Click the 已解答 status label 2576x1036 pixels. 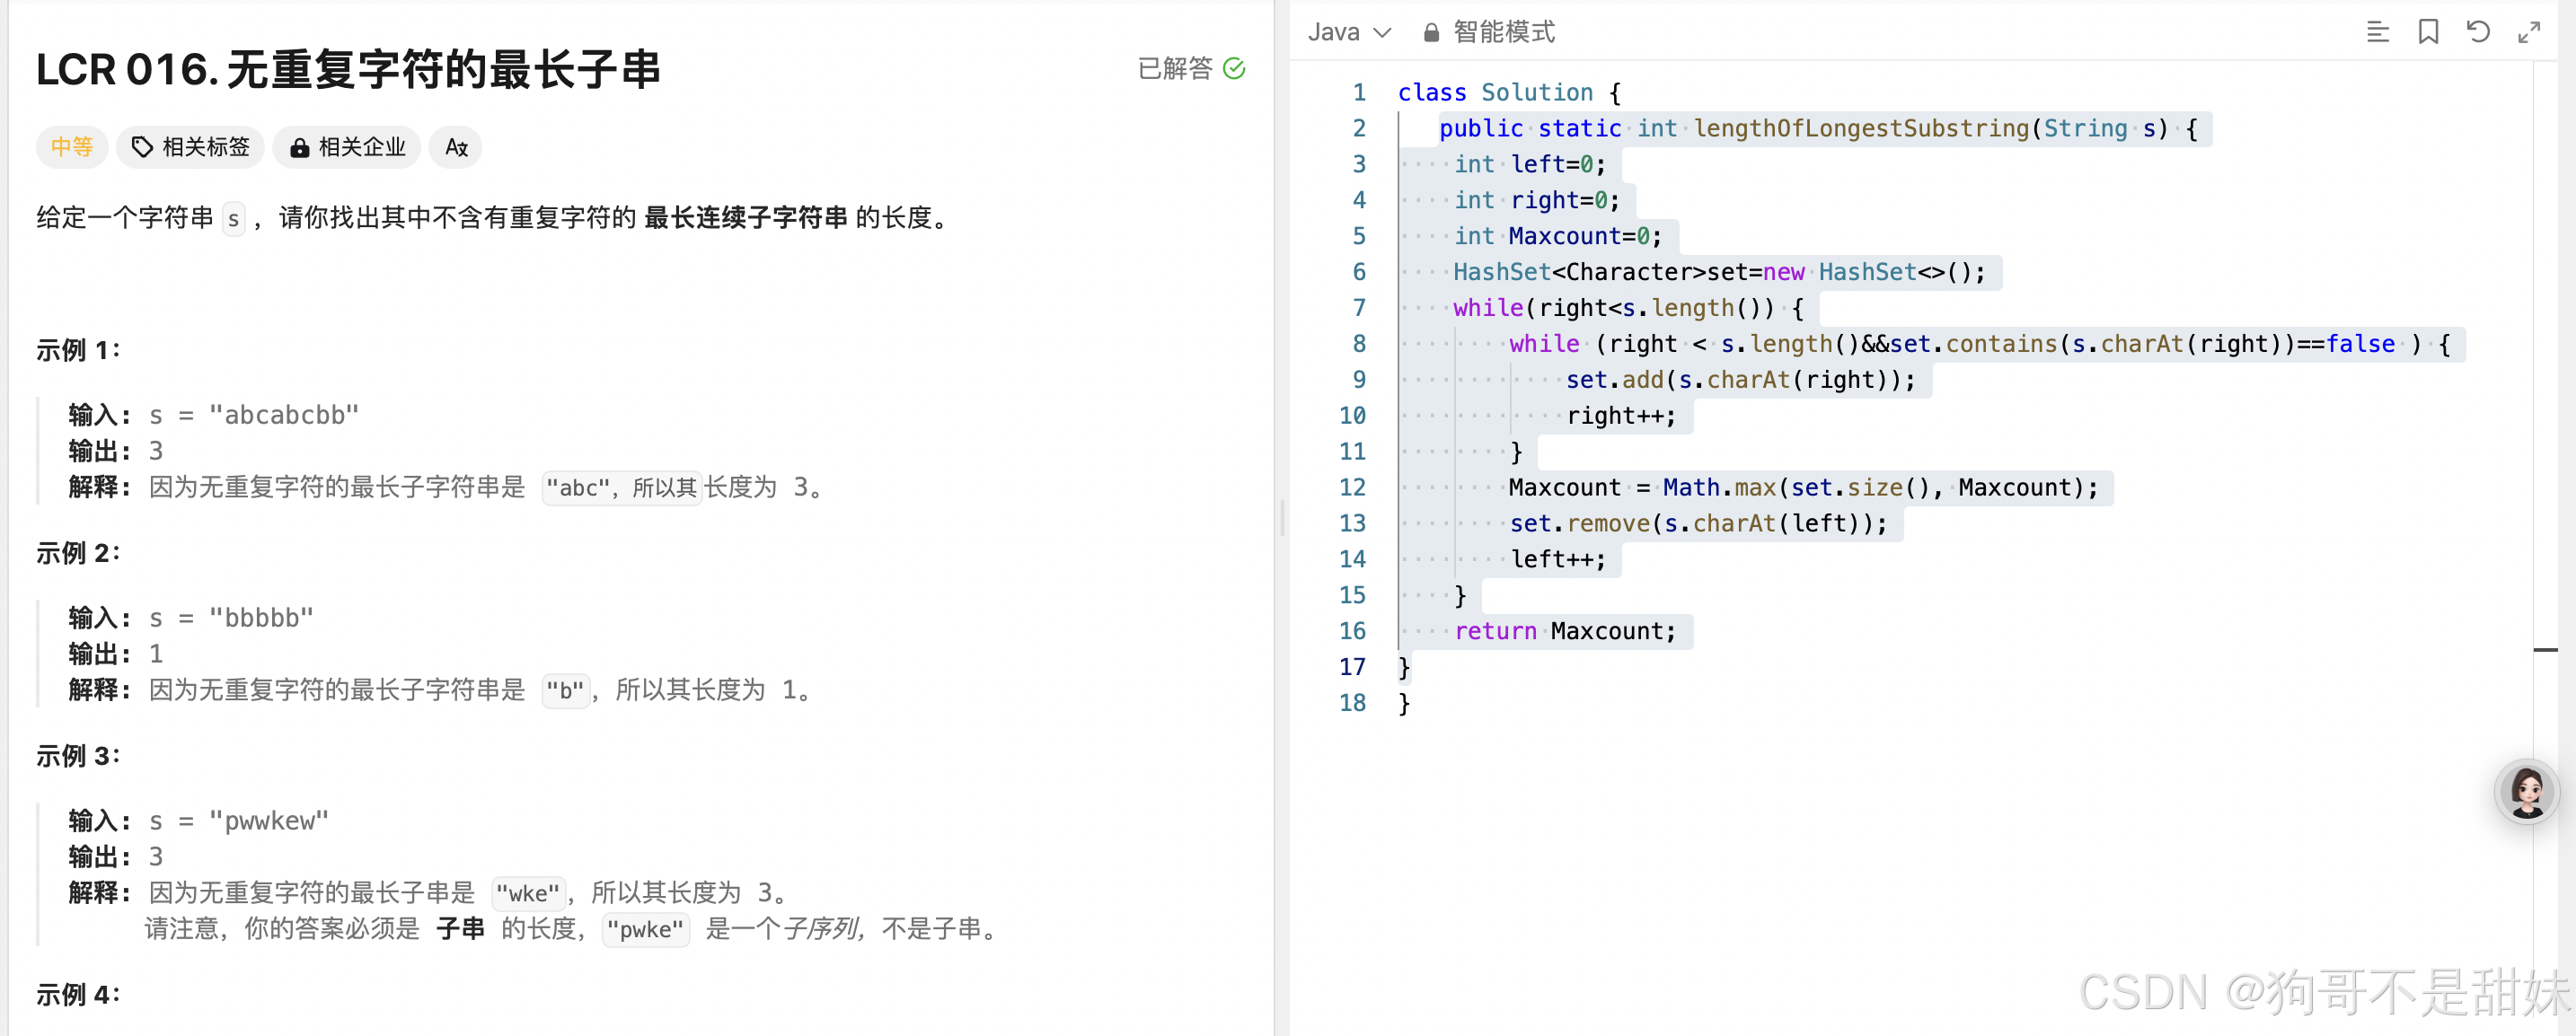[1175, 68]
